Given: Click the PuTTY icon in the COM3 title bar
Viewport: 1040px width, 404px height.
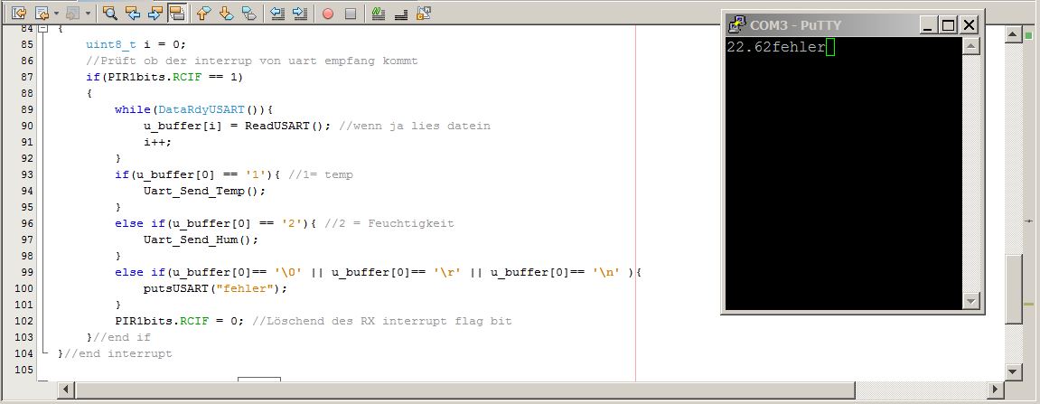Looking at the screenshot, I should 737,25.
